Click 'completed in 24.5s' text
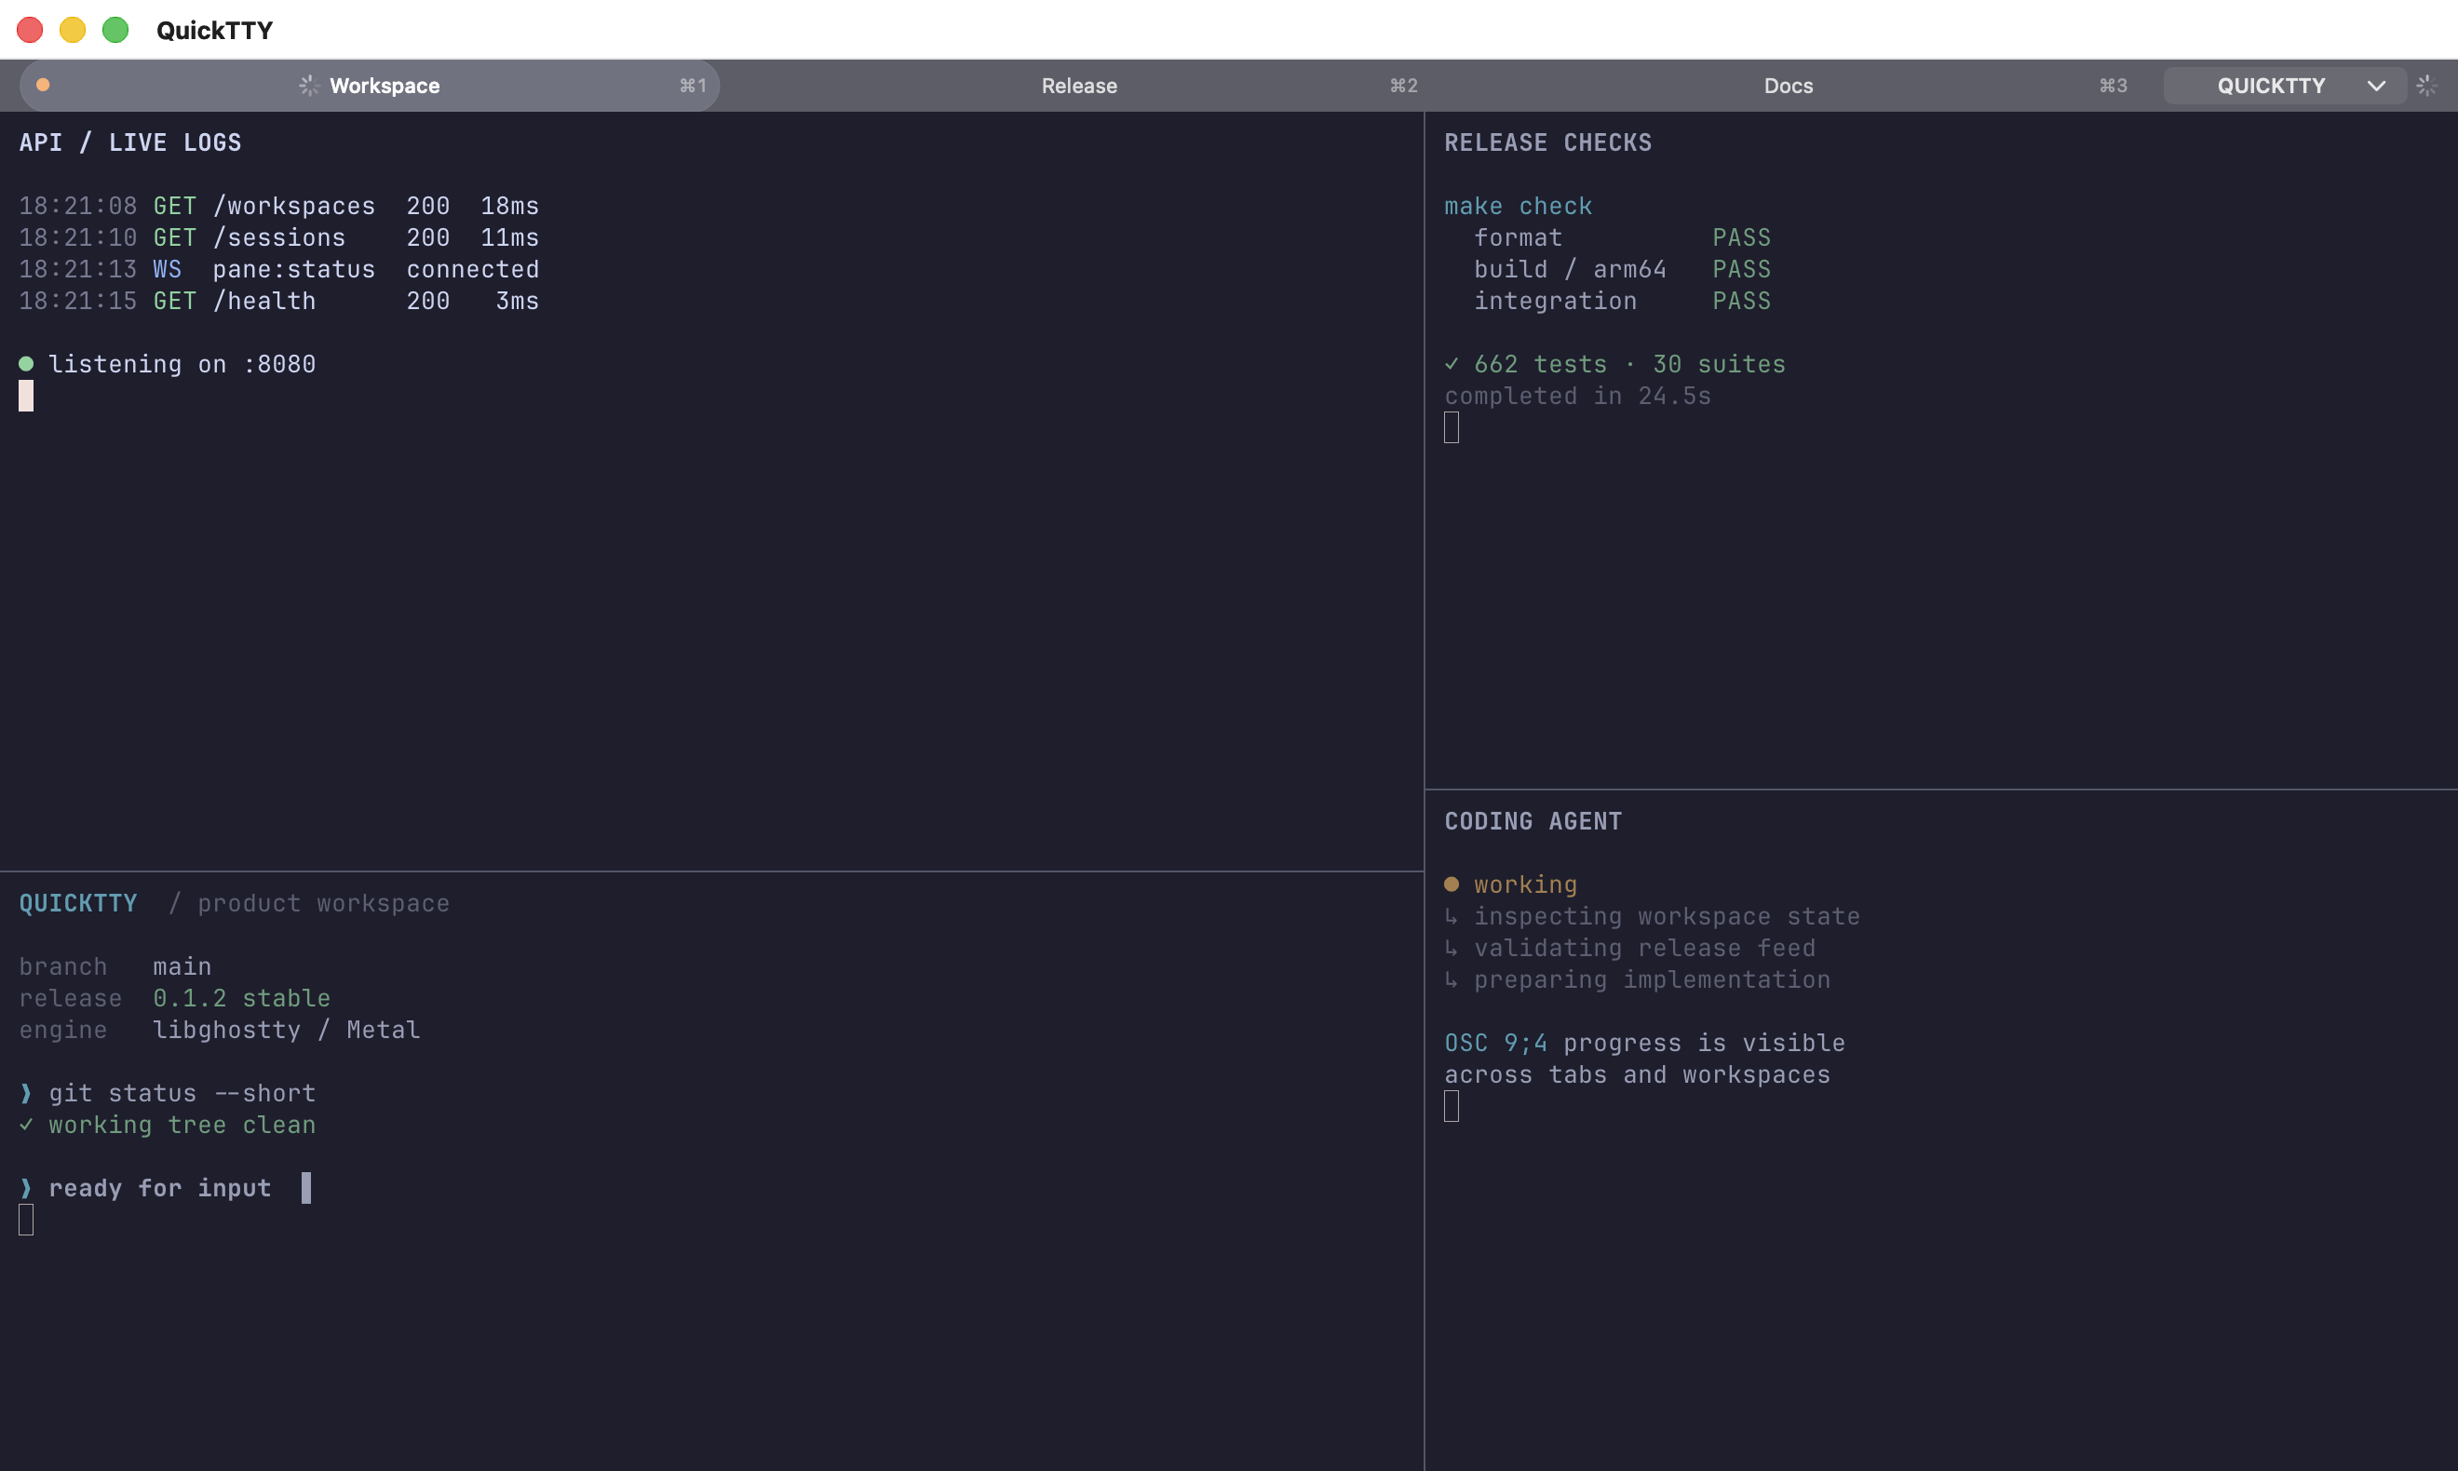The image size is (2458, 1471). pos(1578,397)
